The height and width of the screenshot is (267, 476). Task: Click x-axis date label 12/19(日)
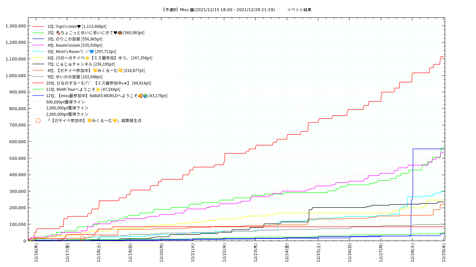[130, 253]
